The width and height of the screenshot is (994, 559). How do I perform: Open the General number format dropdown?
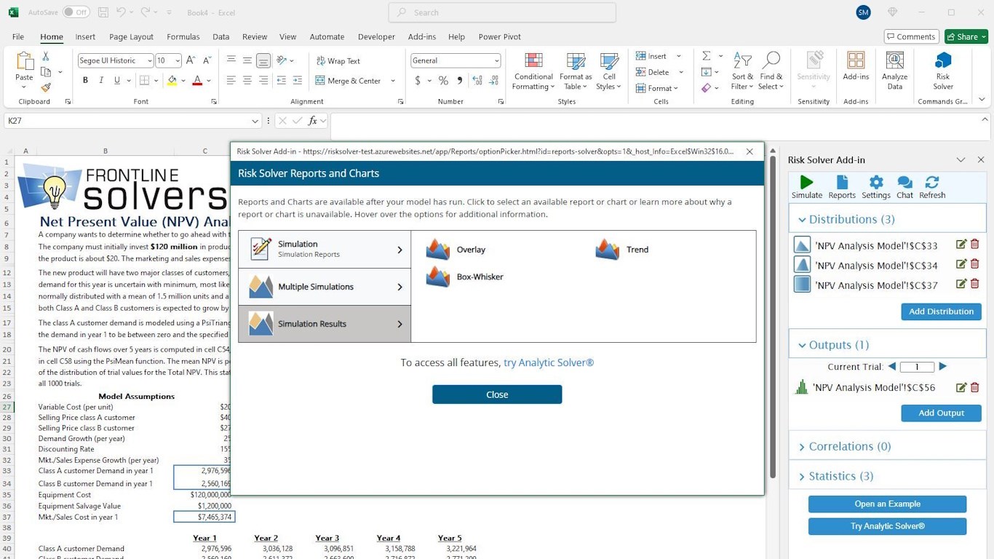click(x=497, y=61)
